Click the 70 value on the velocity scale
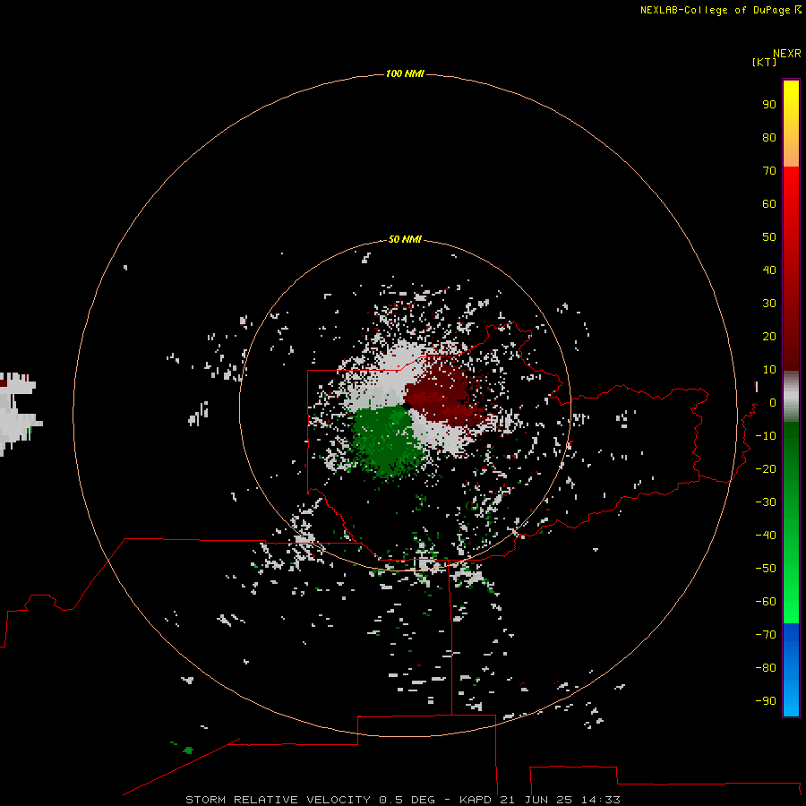 pyautogui.click(x=769, y=171)
